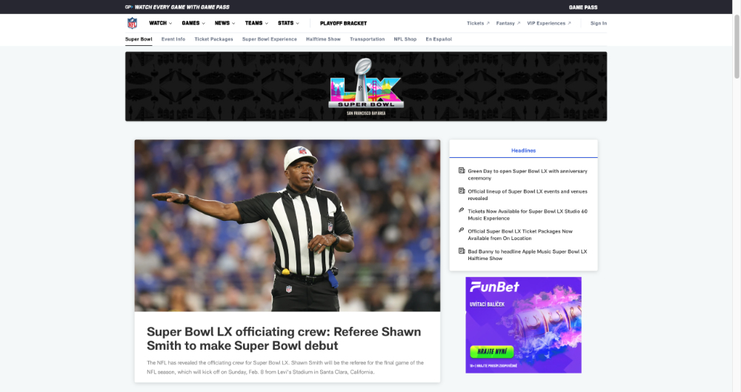Screen dimensions: 741x392
Task: Click the Game Pass GP icon in top banner
Action: coord(128,7)
